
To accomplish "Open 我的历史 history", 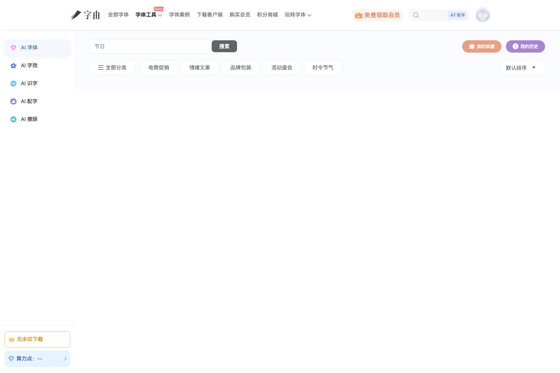I will [x=525, y=46].
